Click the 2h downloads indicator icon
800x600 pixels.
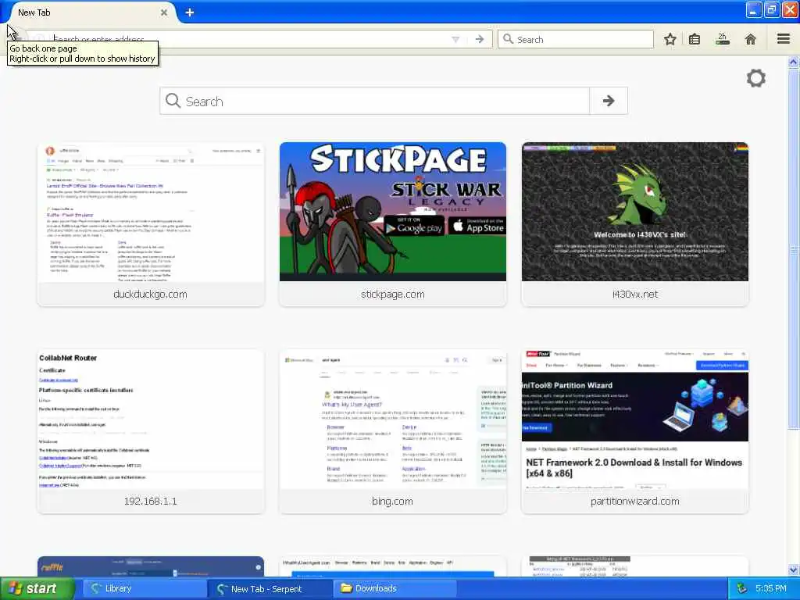pyautogui.click(x=722, y=39)
